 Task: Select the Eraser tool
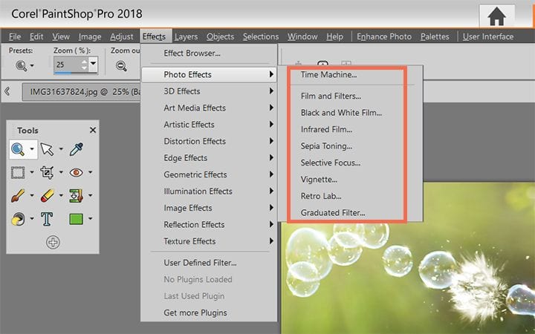pyautogui.click(x=47, y=196)
